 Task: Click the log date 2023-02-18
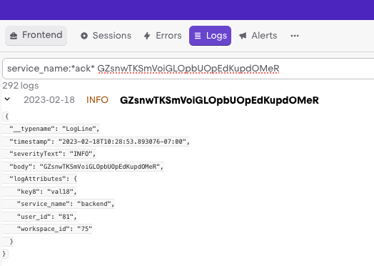point(49,100)
